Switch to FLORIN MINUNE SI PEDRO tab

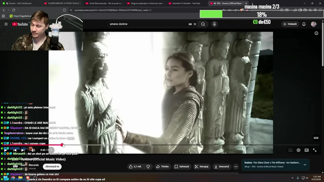[62, 3]
